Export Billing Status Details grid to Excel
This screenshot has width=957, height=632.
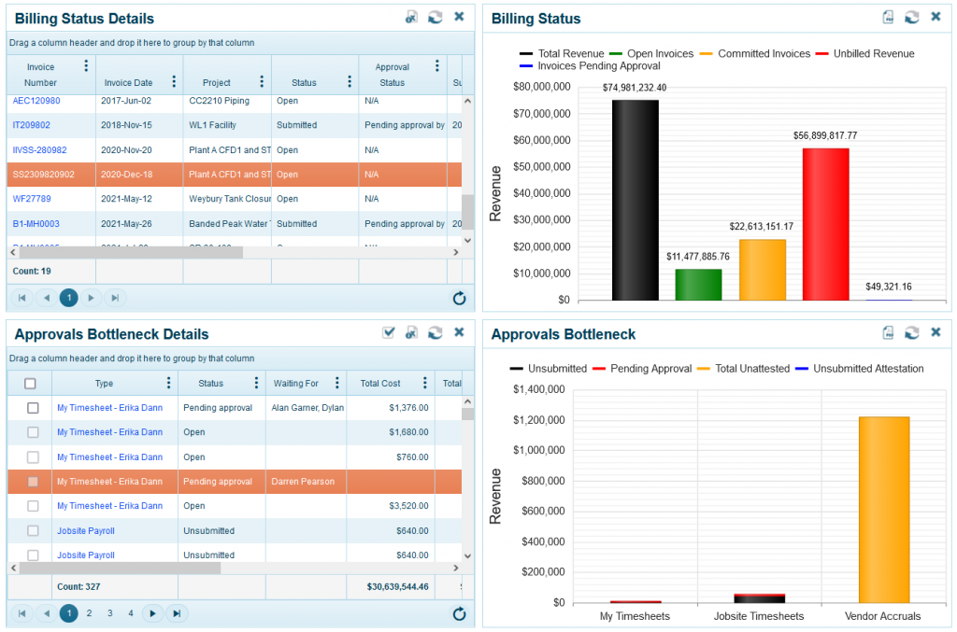click(x=411, y=17)
